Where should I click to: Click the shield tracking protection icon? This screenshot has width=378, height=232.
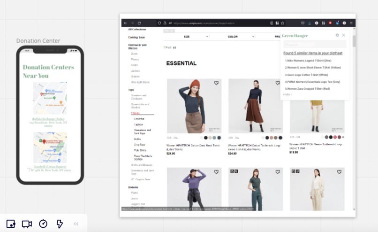click(x=159, y=23)
